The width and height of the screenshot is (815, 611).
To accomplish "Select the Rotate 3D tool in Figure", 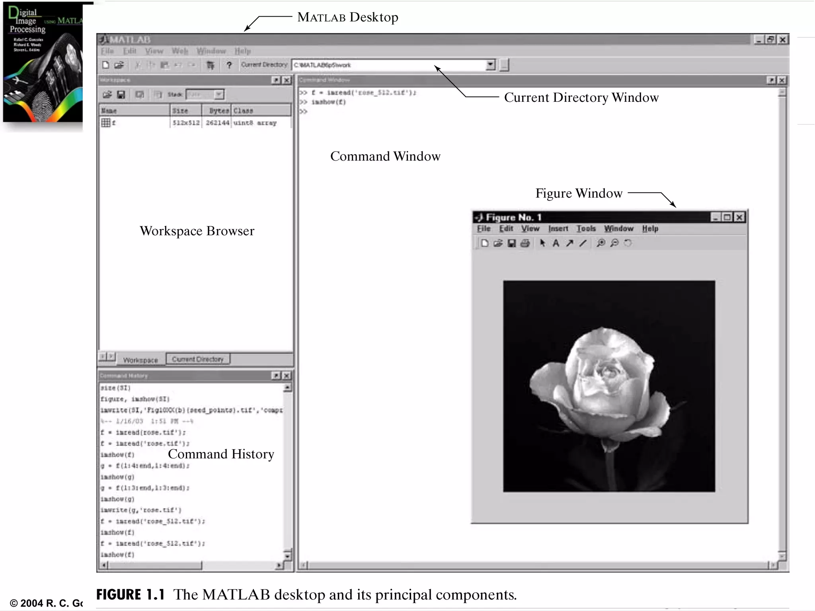I will click(x=628, y=243).
